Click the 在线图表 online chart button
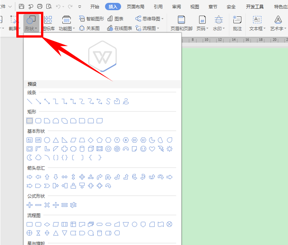The image size is (288, 245). (x=119, y=28)
